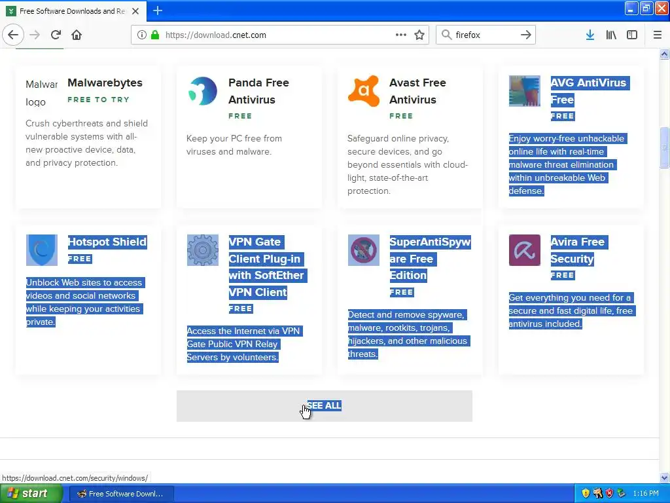670x503 pixels.
Task: Click the Avast 'Safeguard online privacy' description
Action: [408, 164]
